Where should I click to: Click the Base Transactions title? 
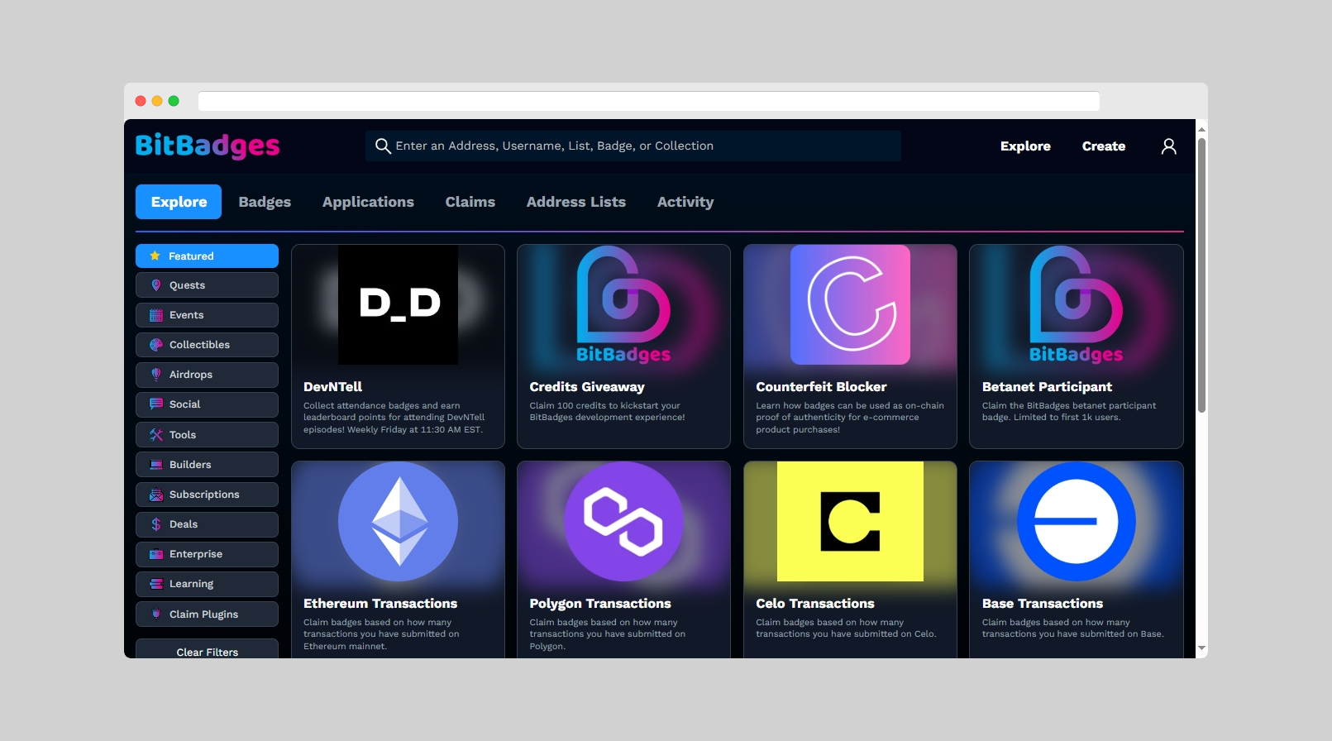1043,604
